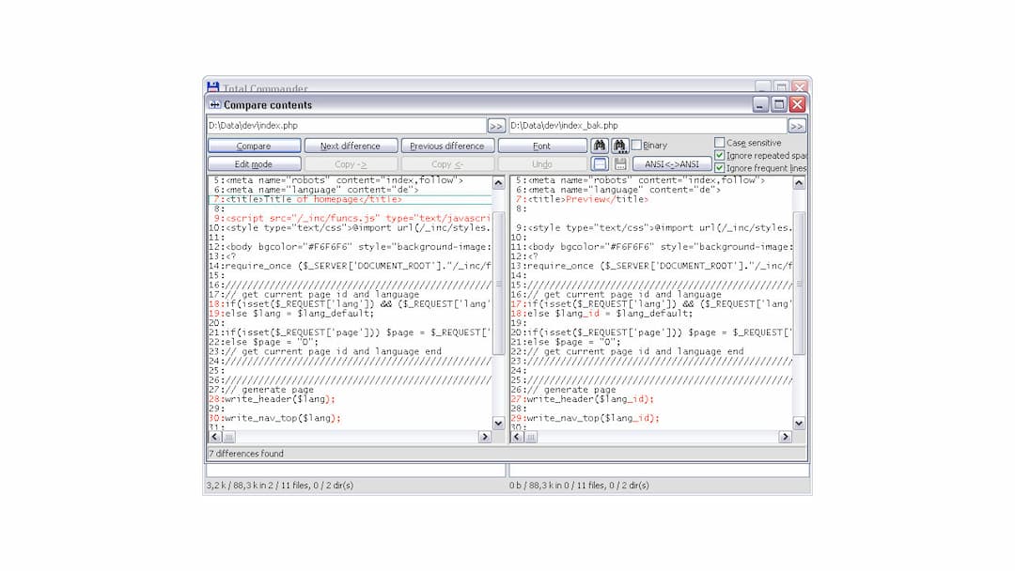Click the horizontal/vertical split view icon
The width and height of the screenshot is (1015, 571).
coord(601,162)
